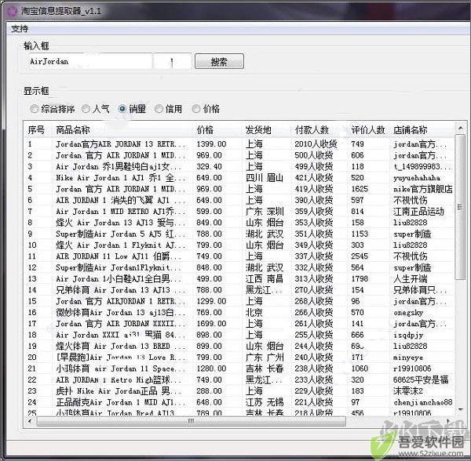The image size is (471, 461).
Task: Select row 23 虎扑 Nike Air Jordan正品
Action: point(239,391)
